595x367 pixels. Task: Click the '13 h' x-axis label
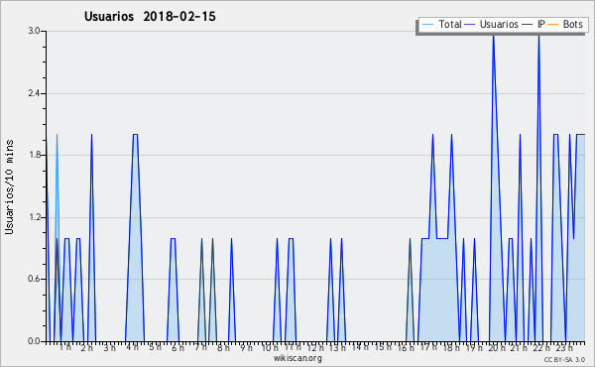pyautogui.click(x=337, y=348)
